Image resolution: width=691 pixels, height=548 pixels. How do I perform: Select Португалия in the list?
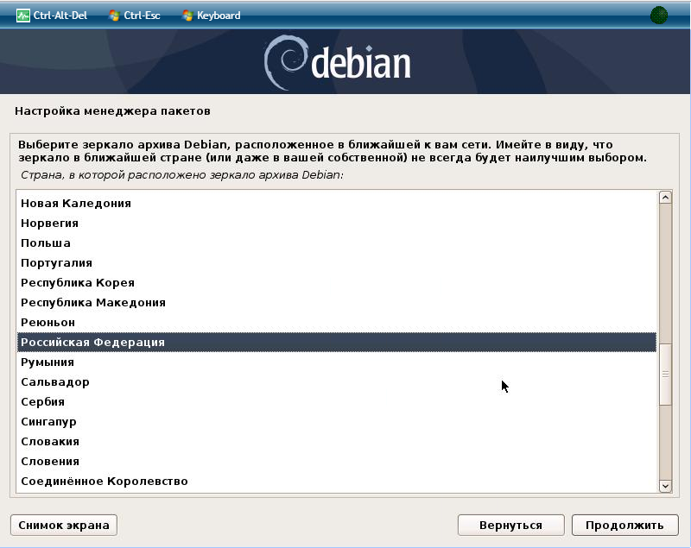pyautogui.click(x=337, y=262)
